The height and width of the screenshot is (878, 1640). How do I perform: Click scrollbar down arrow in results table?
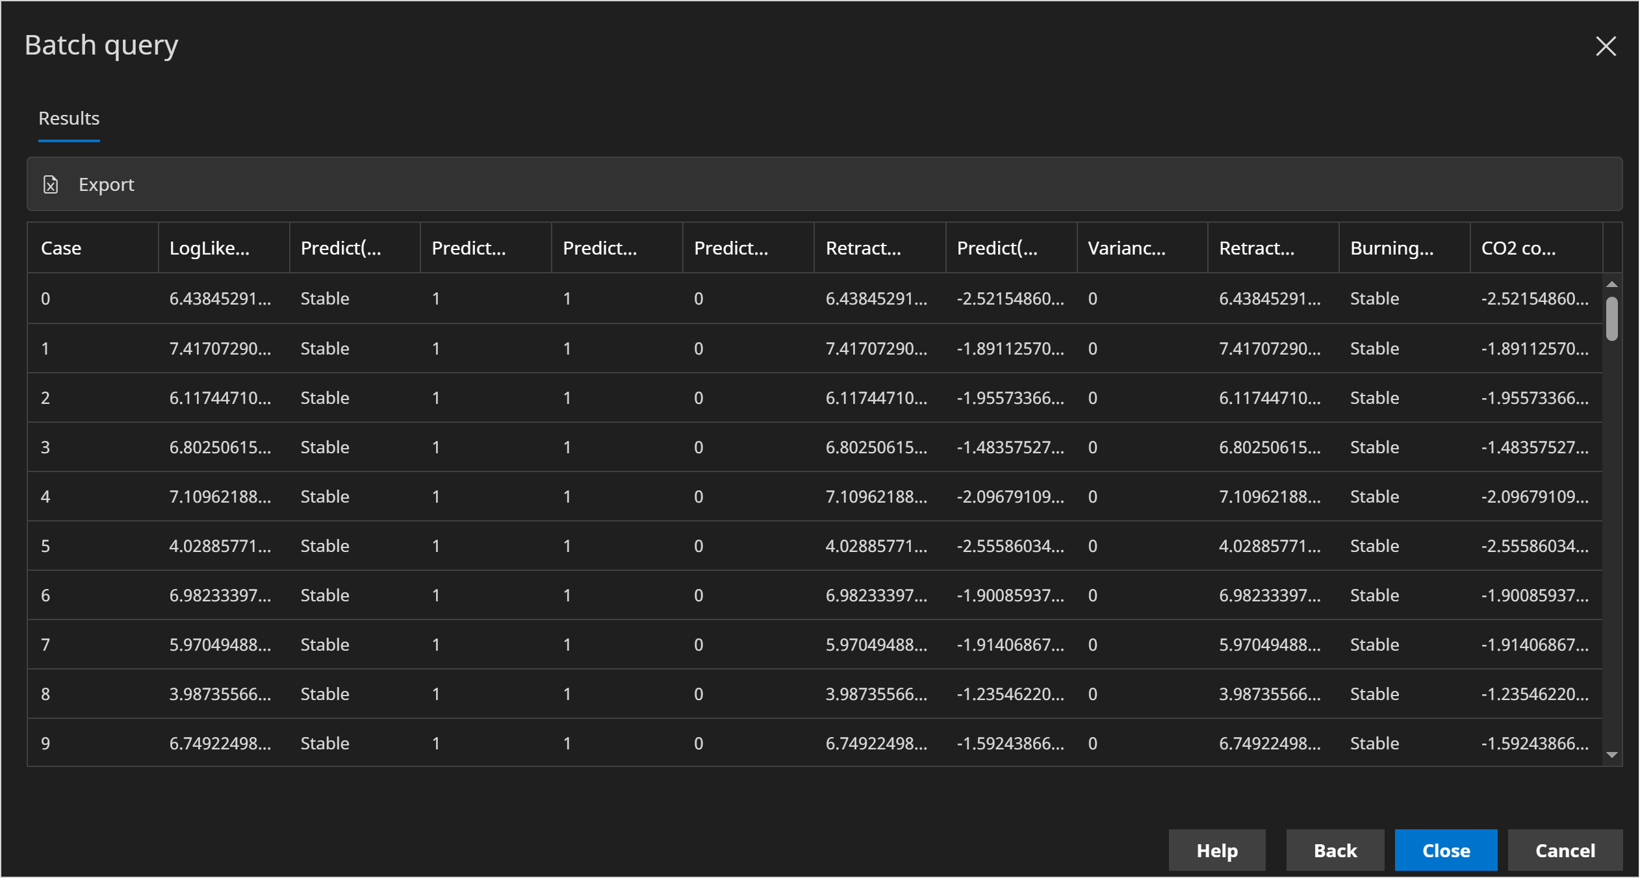click(1611, 755)
